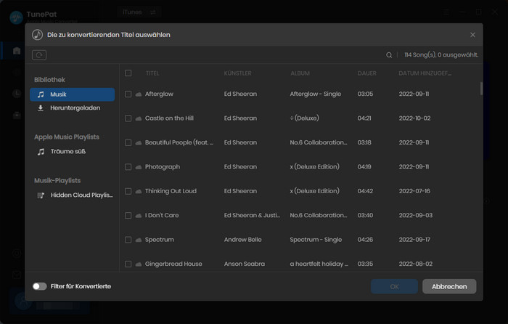Click the cloud icon beside Photograph
This screenshot has width=508, height=324.
pos(139,167)
